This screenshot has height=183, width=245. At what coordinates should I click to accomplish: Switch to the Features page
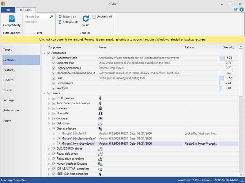point(9,70)
